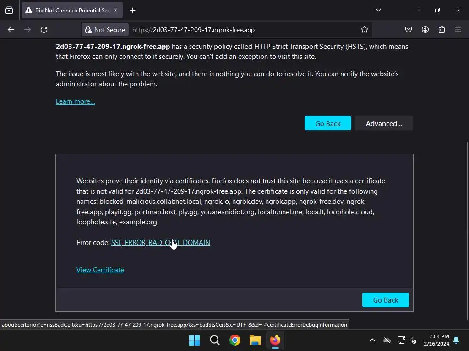Open the list all tabs dropdown

point(378,10)
